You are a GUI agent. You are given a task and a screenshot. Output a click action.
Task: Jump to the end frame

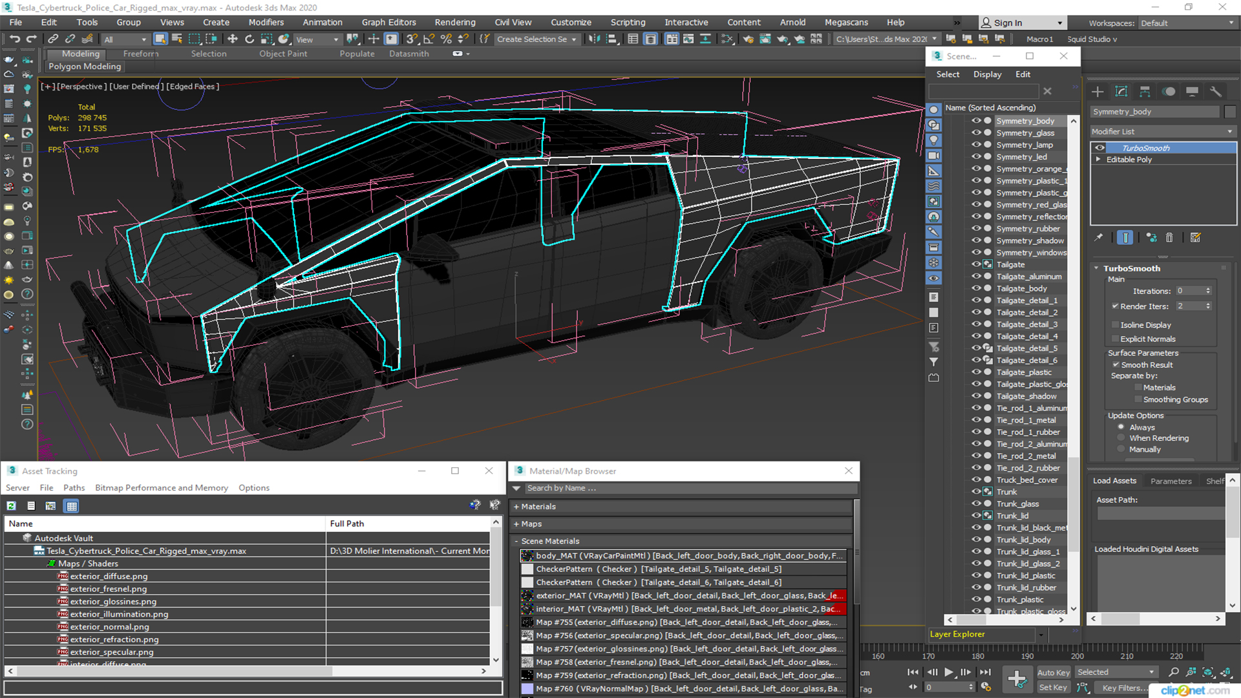pos(985,672)
